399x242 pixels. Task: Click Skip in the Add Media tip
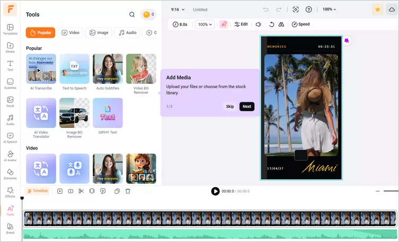[230, 106]
